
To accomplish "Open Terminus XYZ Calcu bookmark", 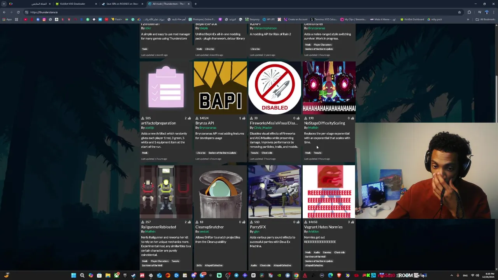I will click(324, 19).
